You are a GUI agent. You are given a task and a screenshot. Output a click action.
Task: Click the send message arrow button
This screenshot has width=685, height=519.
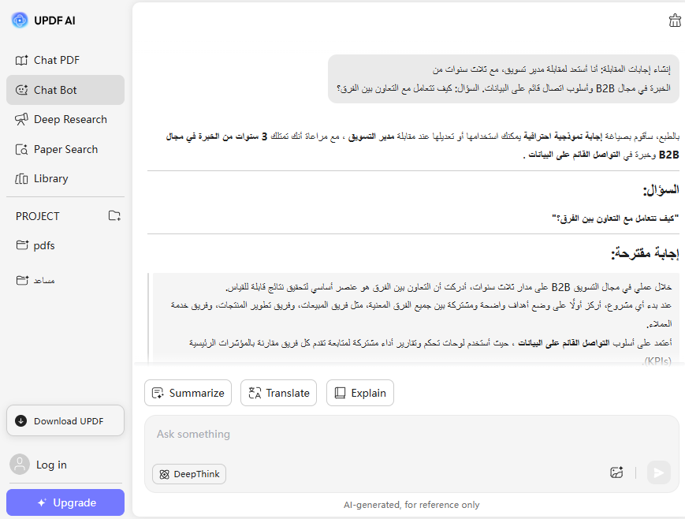pyautogui.click(x=659, y=472)
